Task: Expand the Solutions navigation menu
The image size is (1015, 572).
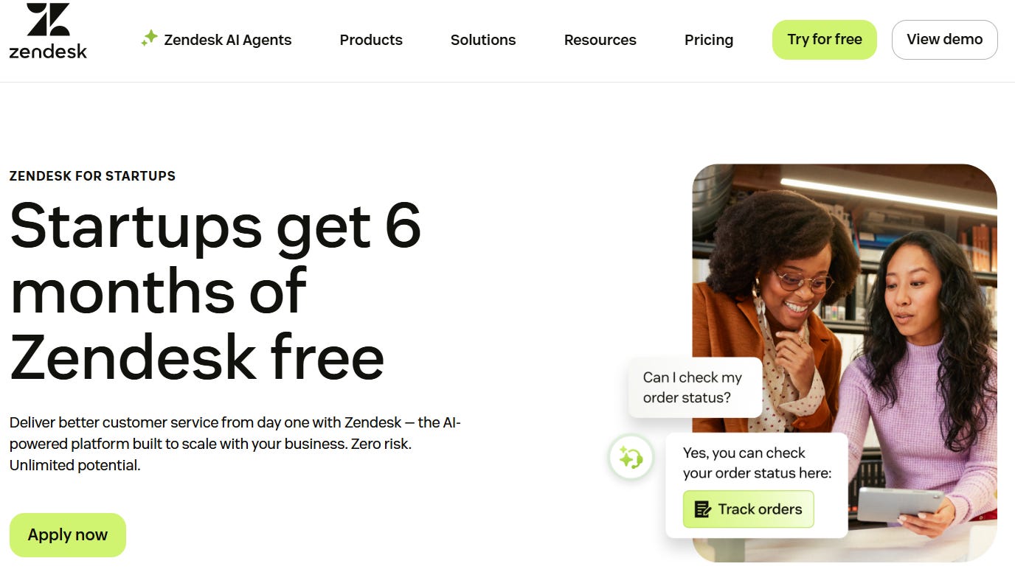Action: click(x=483, y=40)
